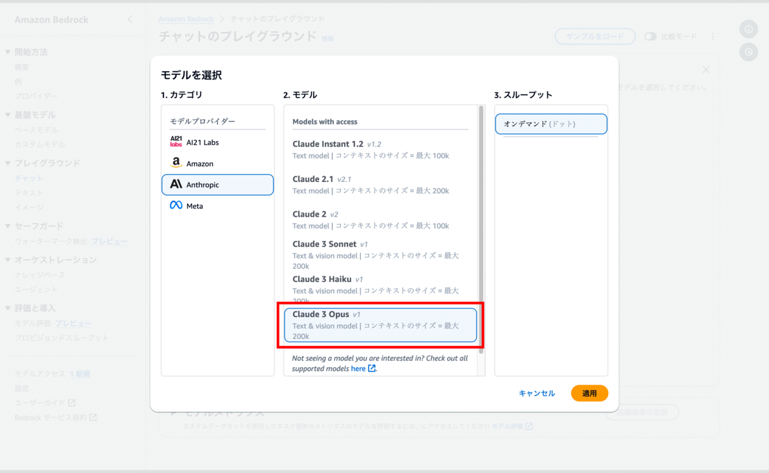769x473 pixels.
Task: Click the clock icon below info icon
Action: pos(748,52)
